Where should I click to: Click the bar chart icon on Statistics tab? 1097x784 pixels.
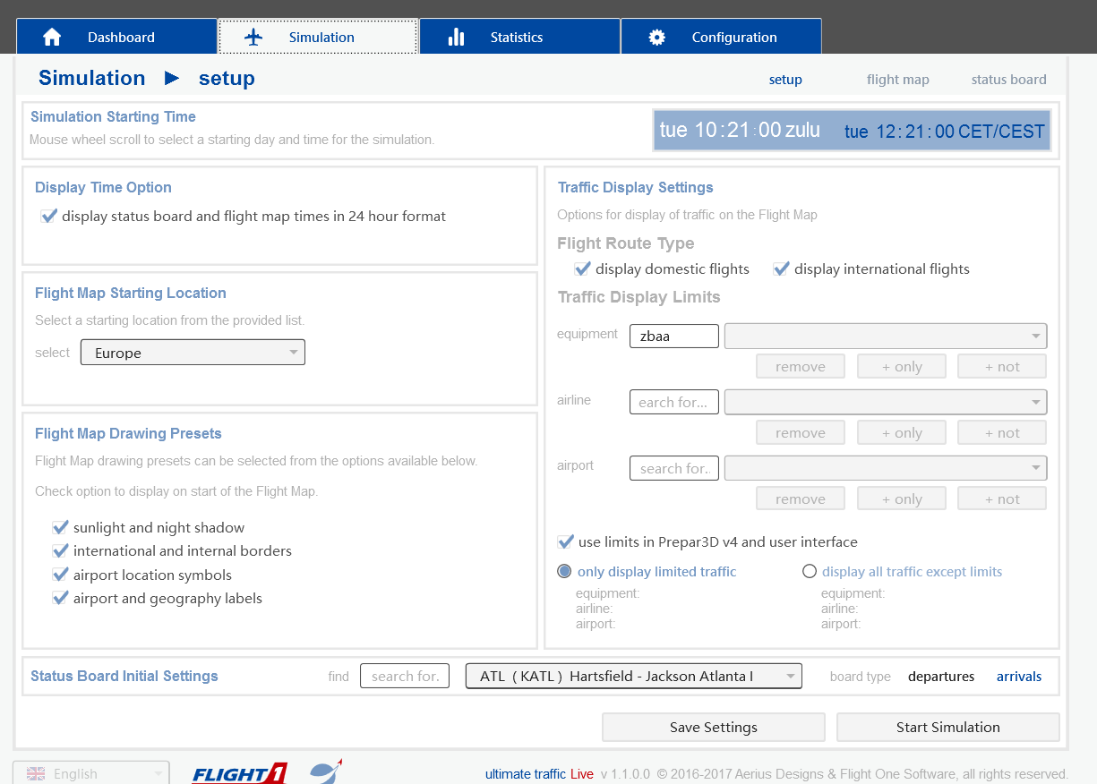457,37
